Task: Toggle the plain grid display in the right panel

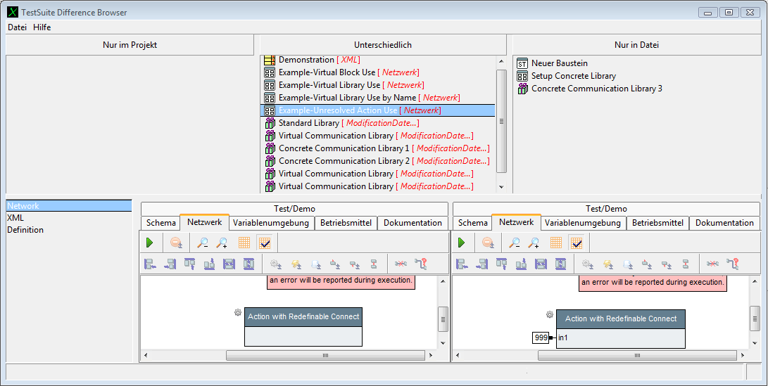Action: tap(556, 243)
